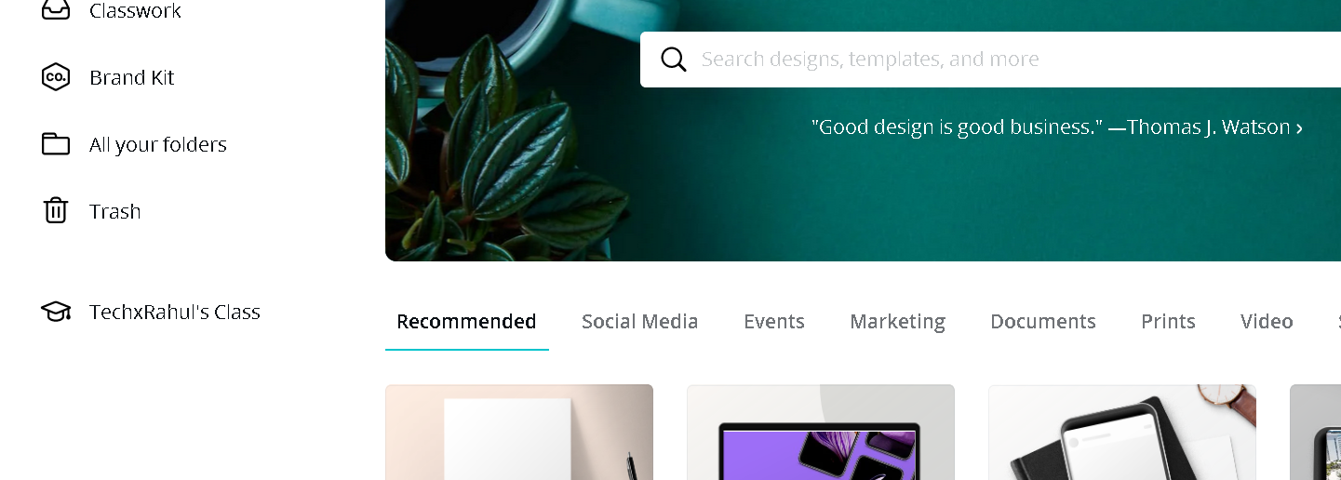Click the arrow after Thomas J. Watson quote

tap(1299, 127)
